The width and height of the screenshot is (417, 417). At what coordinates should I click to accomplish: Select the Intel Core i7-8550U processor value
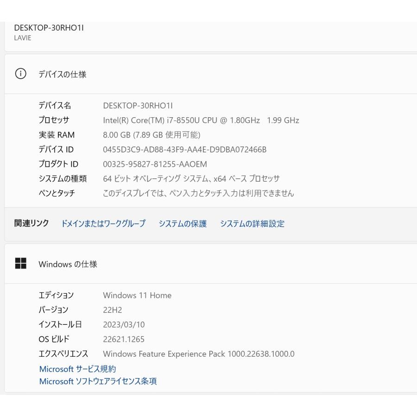coord(201,120)
